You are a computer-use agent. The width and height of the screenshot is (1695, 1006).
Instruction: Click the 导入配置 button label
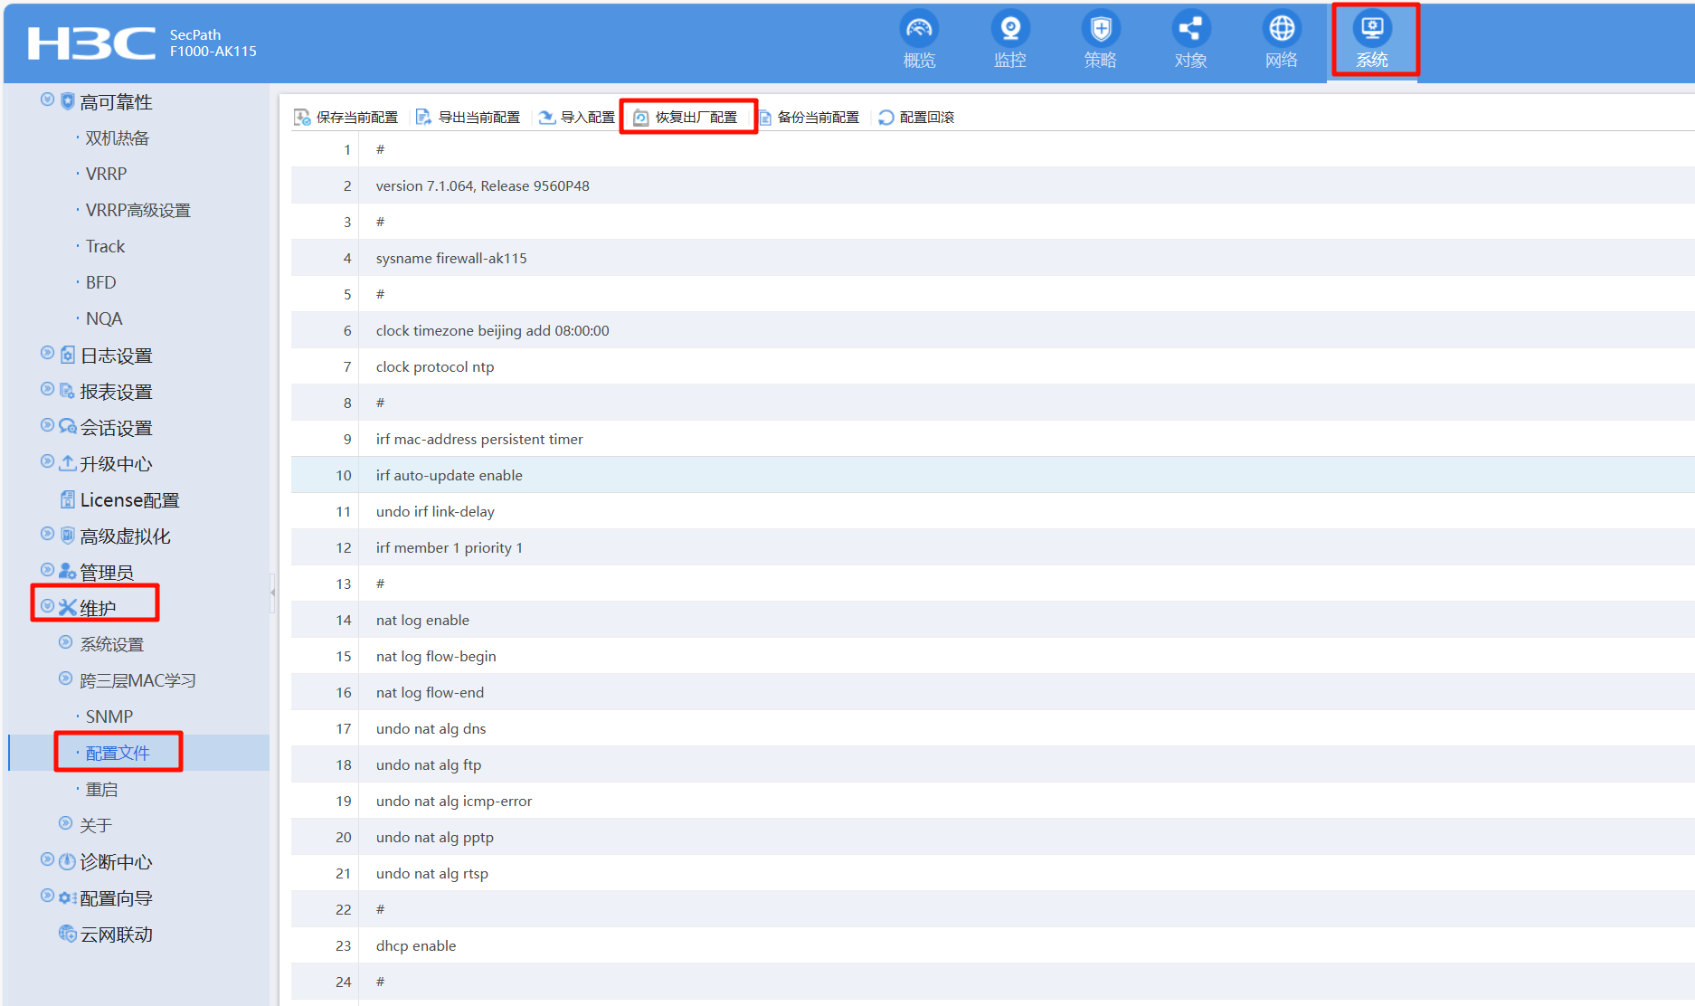point(588,118)
